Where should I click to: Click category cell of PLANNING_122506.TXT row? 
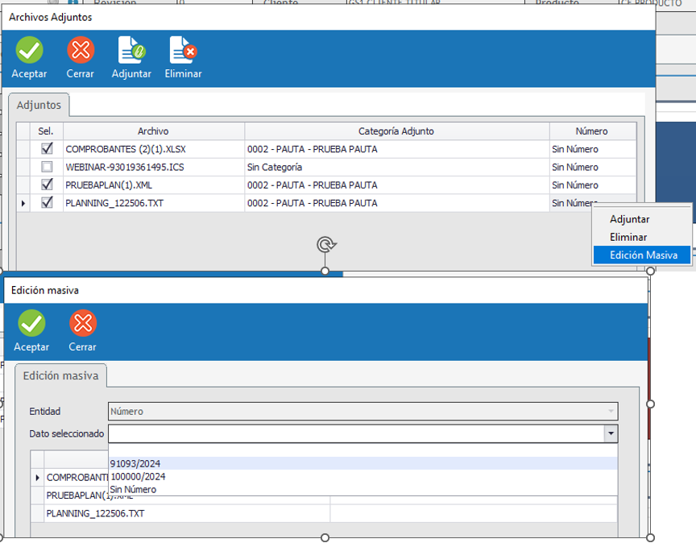(397, 203)
